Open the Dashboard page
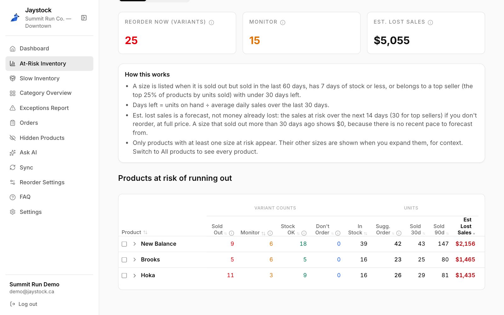 click(49, 49)
